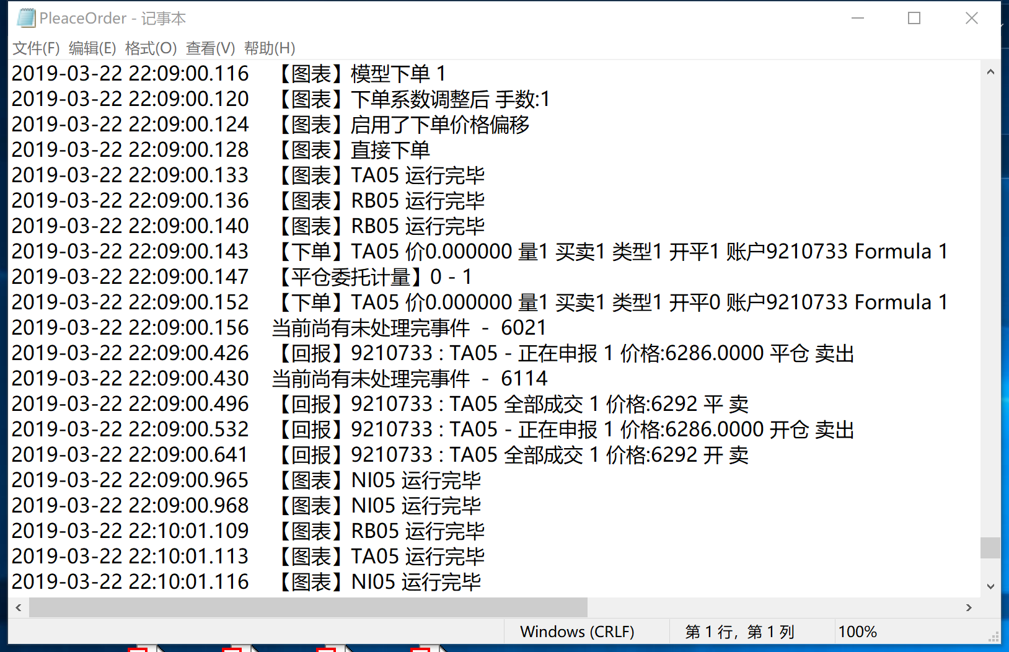Click the text "下单系数调整后 手数:1"
This screenshot has width=1009, height=652.
[x=451, y=99]
